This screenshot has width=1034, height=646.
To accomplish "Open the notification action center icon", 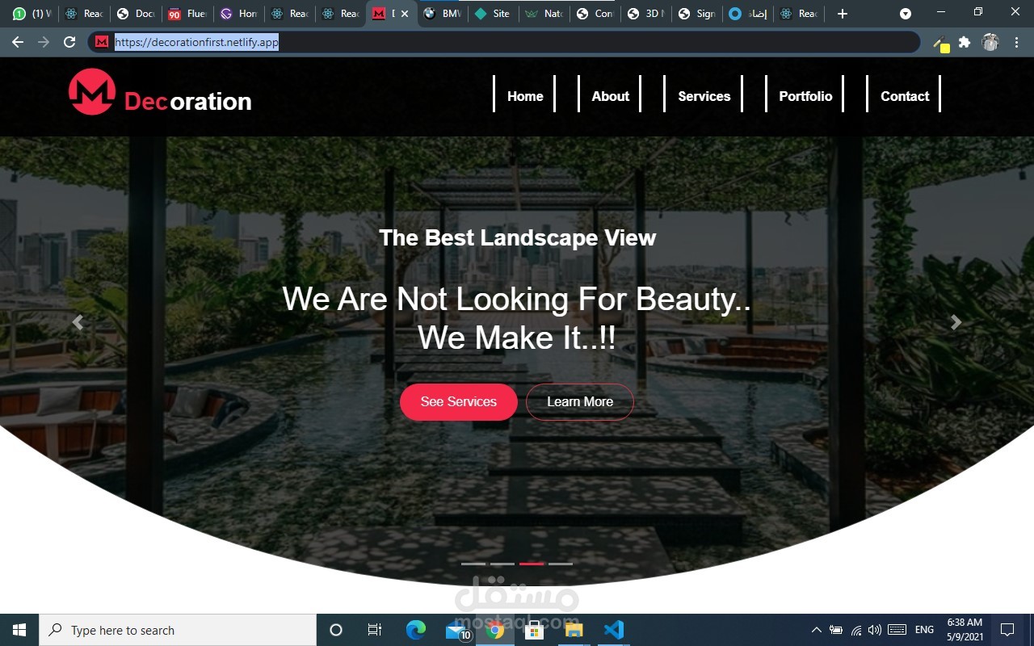I will (x=1007, y=630).
